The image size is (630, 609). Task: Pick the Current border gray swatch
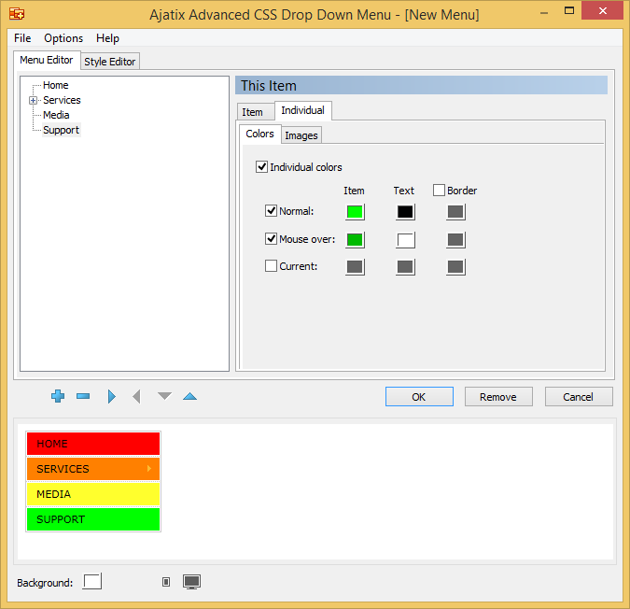click(x=455, y=267)
